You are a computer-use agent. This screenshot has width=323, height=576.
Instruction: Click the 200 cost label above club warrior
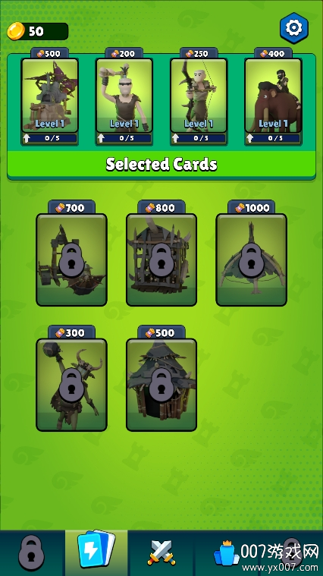pos(124,54)
